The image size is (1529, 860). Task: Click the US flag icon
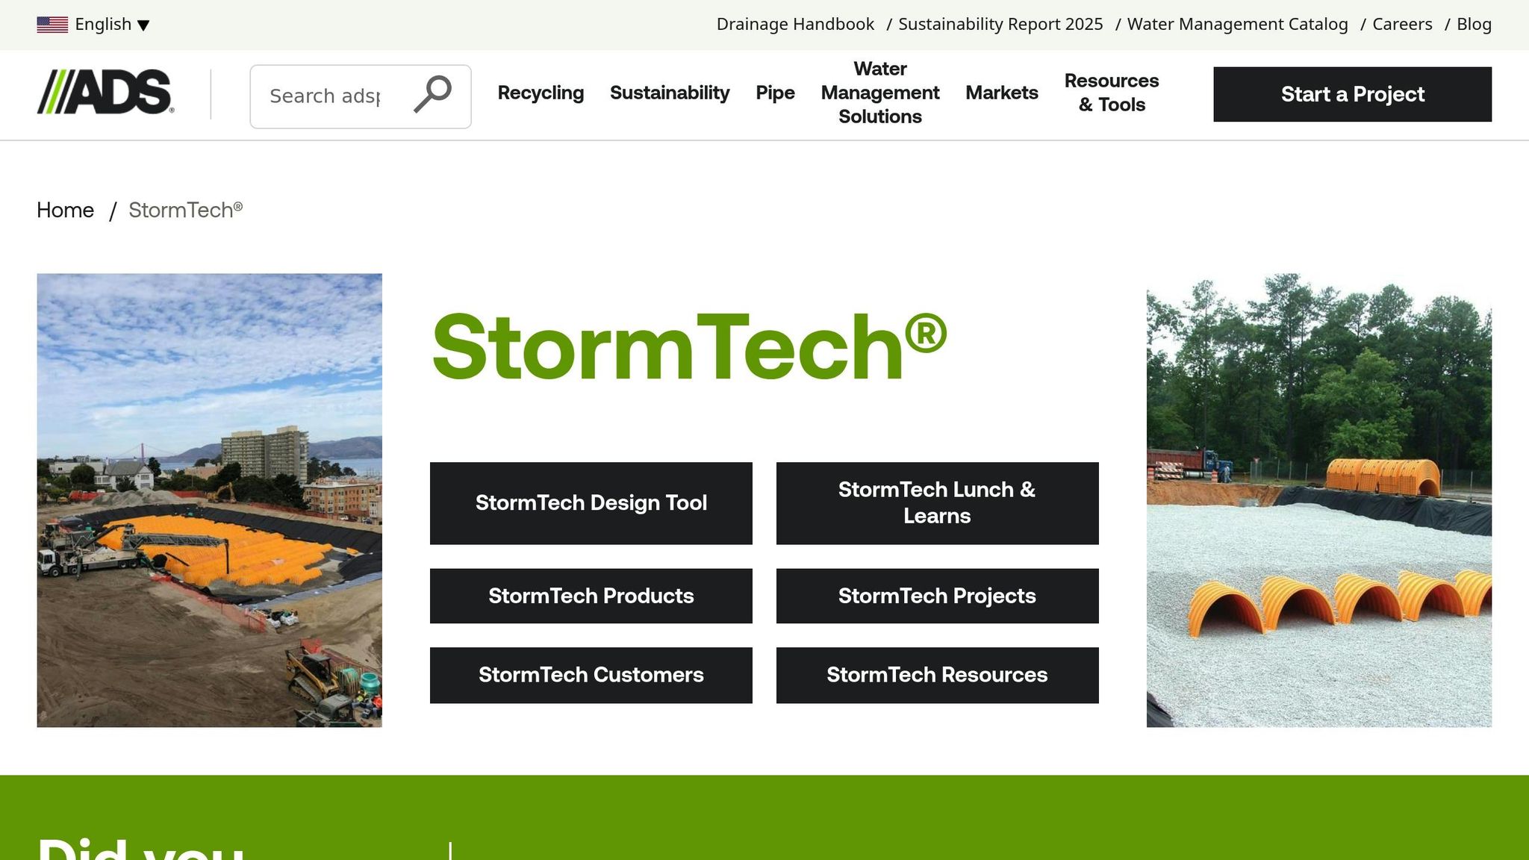tap(50, 23)
